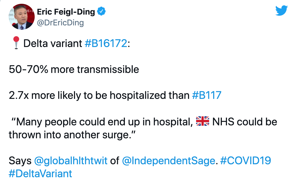This screenshot has width=292, height=181.
Task: Visit the @globalhlthtwit mention
Action: click(71, 160)
